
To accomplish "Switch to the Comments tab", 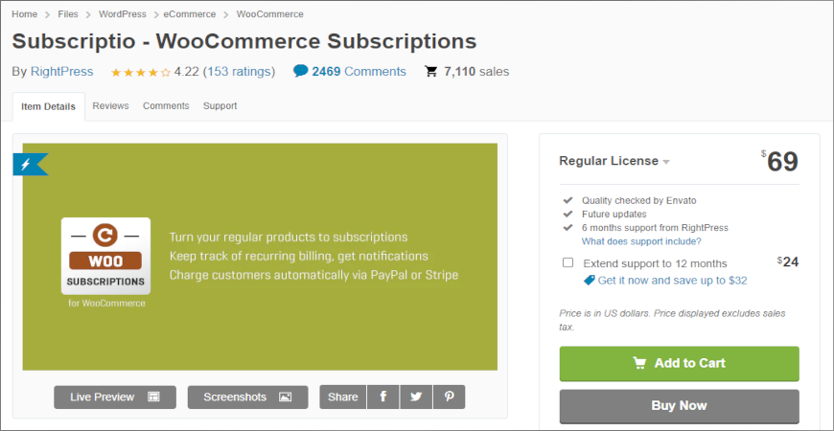I will [x=166, y=106].
